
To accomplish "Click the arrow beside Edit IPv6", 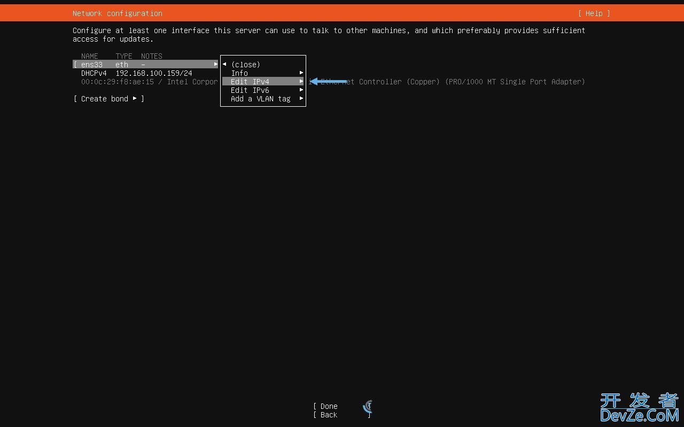I will click(301, 90).
